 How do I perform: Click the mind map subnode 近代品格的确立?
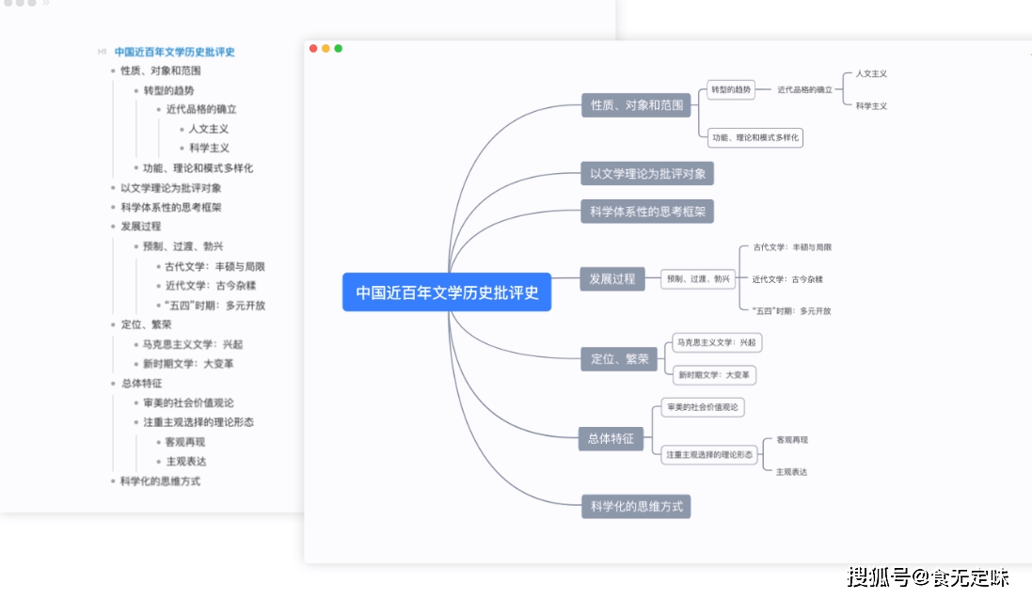point(805,90)
